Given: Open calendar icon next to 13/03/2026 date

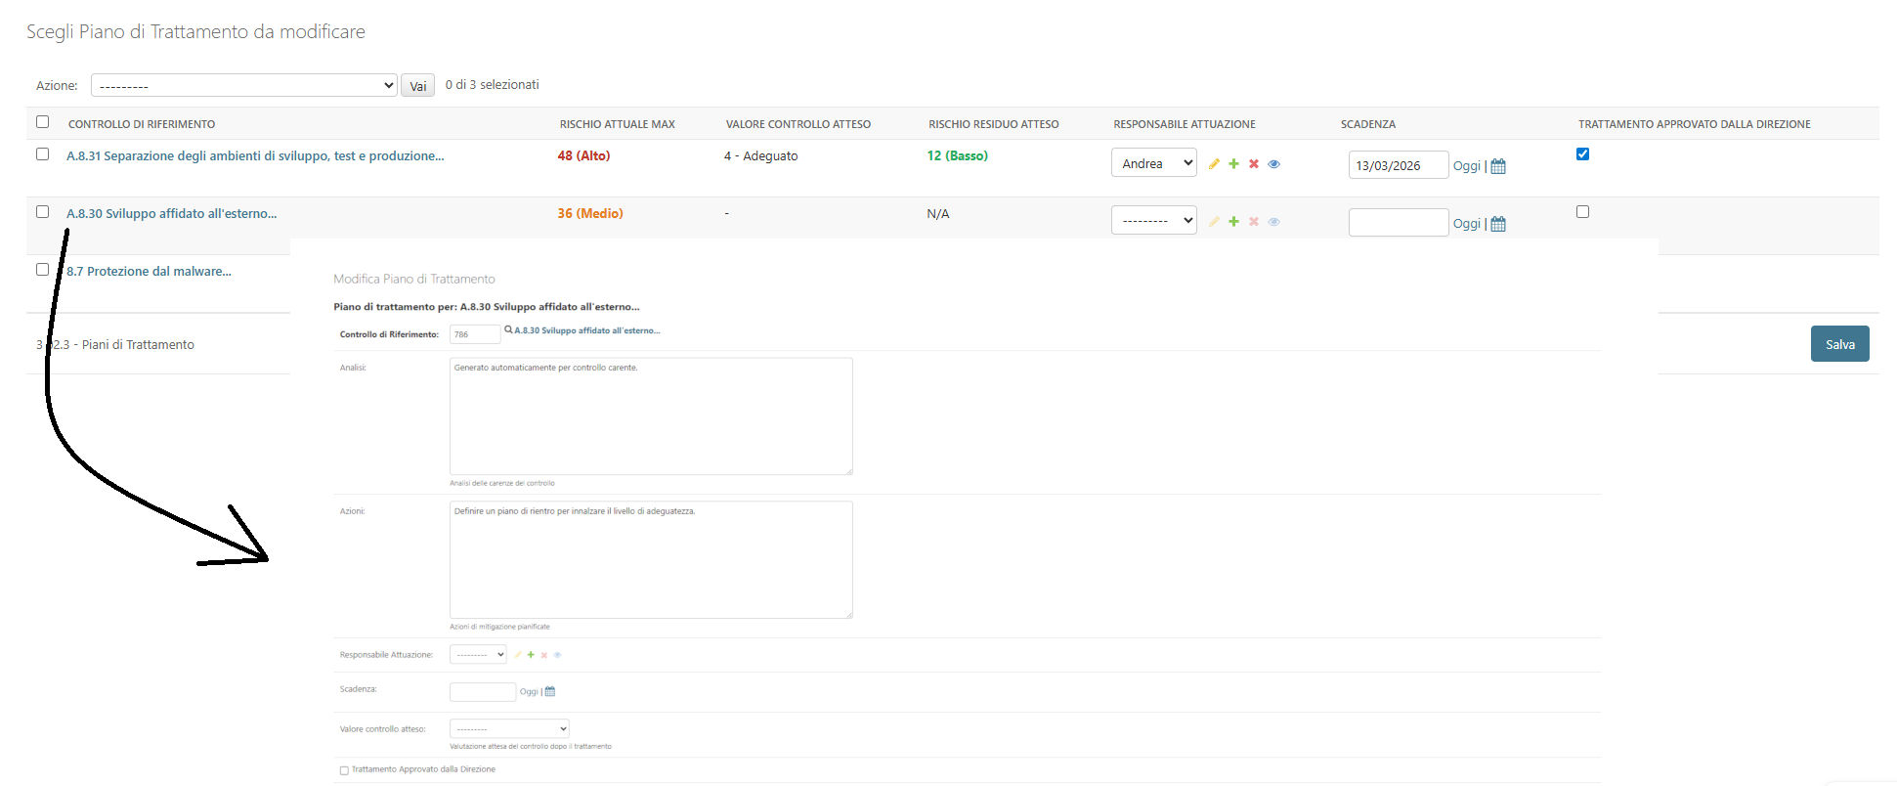Looking at the screenshot, I should coord(1497,166).
